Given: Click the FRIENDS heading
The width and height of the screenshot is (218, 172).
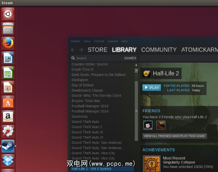Looking at the screenshot, I should click(151, 111).
